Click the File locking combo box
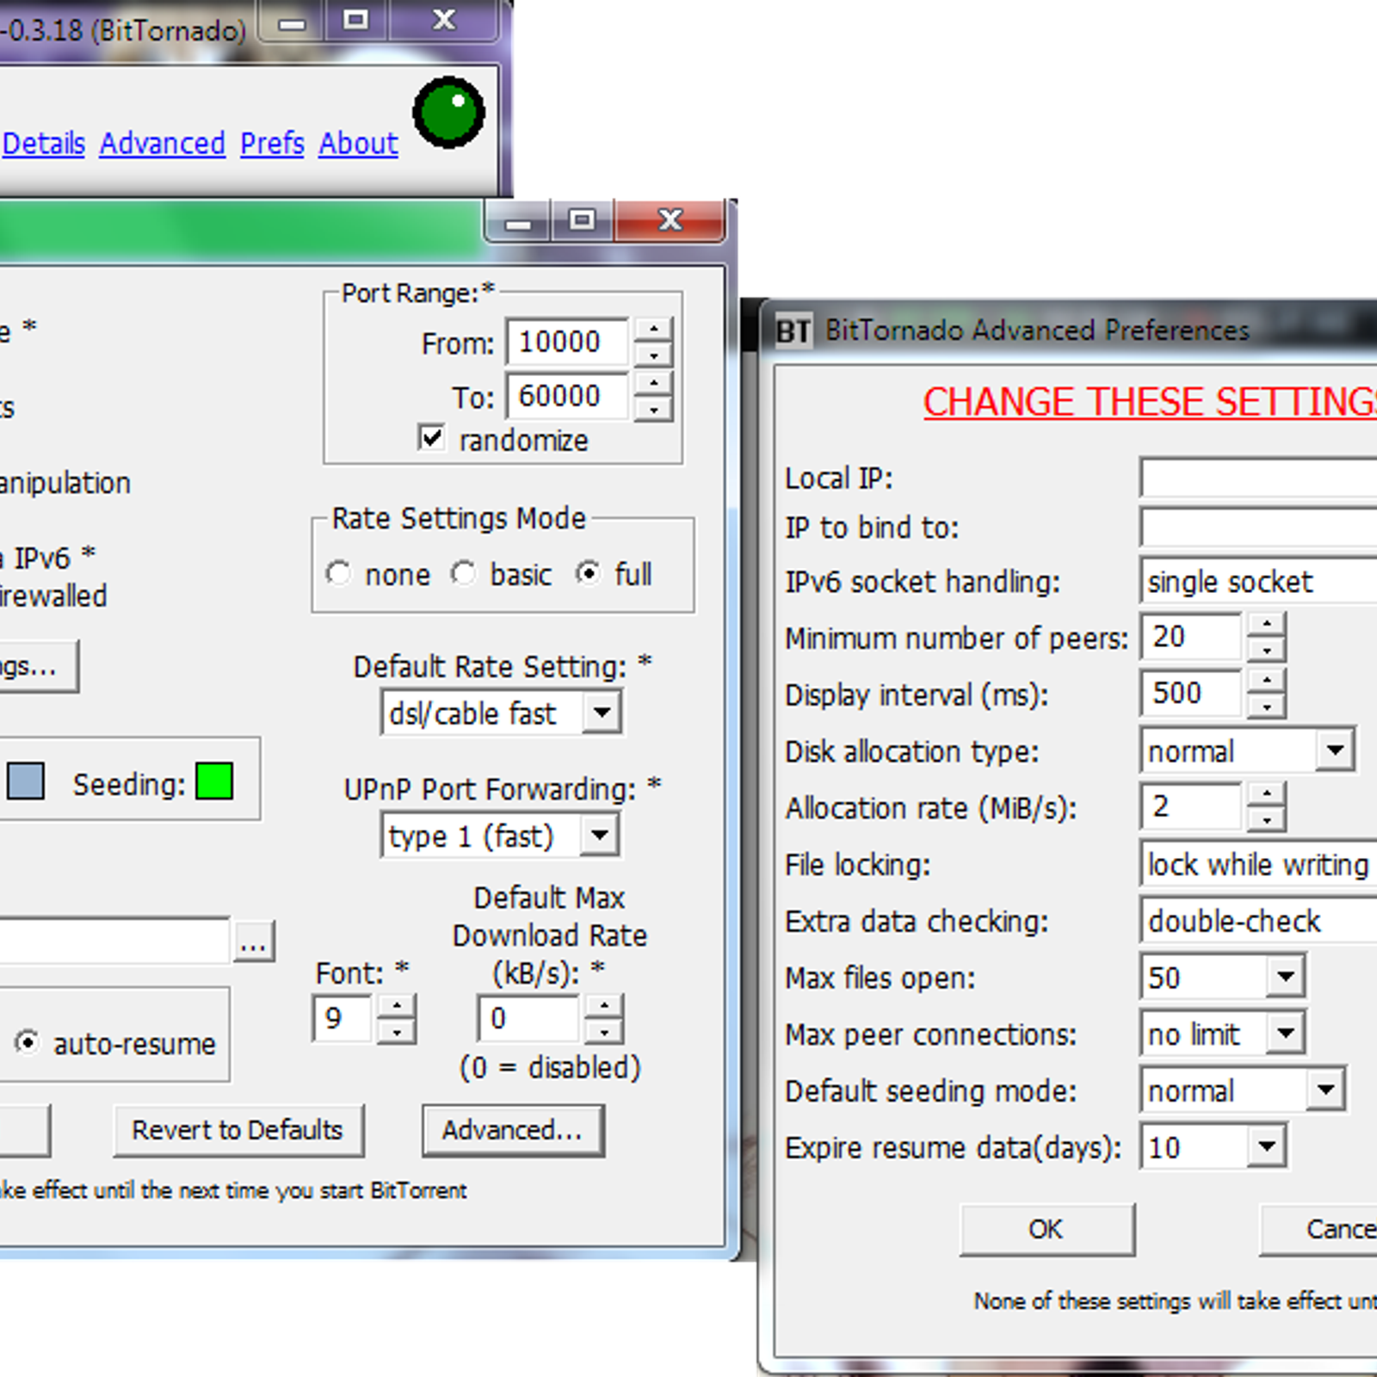1377x1377 pixels. pos(1258,864)
